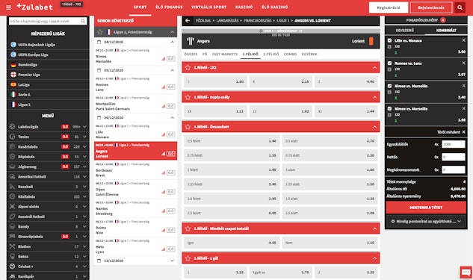Viewport: 473px width, 280px height.
Task: Collapse the 1.Félidő - Dupla esély market
Action: click(374, 97)
